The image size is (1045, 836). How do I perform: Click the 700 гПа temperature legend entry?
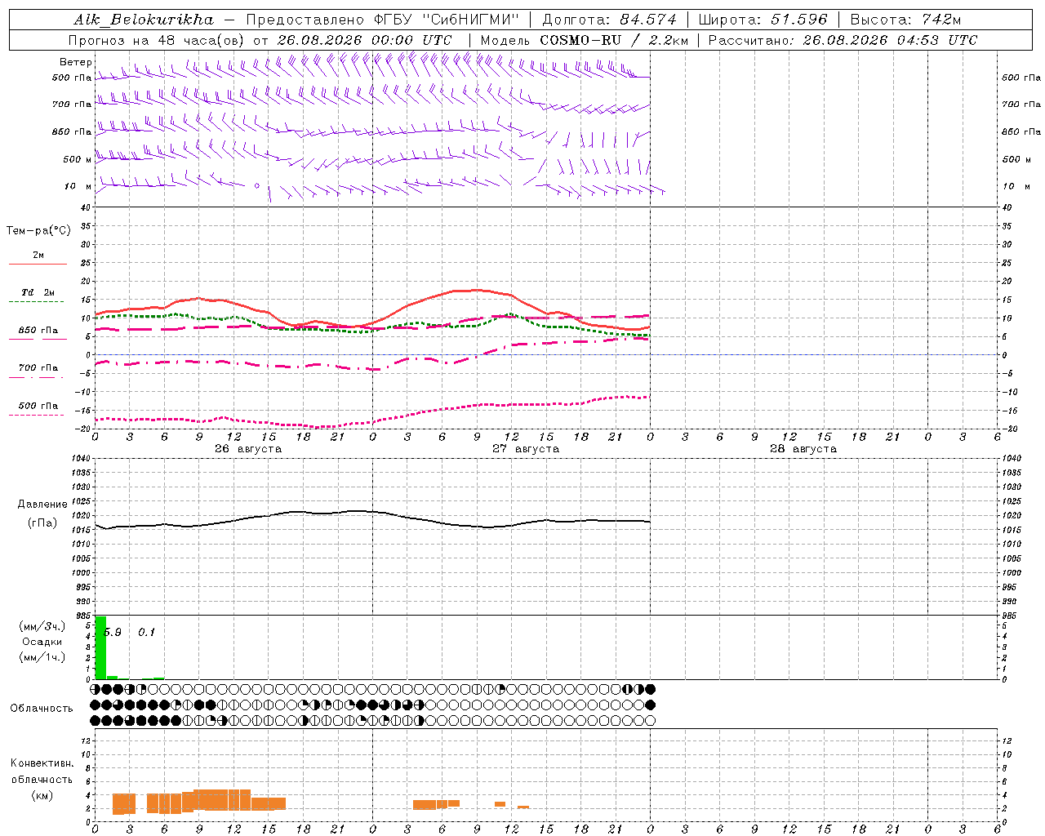[38, 368]
